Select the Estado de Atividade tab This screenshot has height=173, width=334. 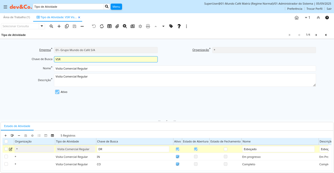17,126
